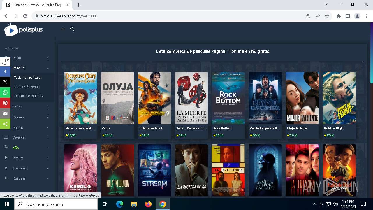Bookmark this page star icon
The height and width of the screenshot is (210, 373).
coord(327,16)
